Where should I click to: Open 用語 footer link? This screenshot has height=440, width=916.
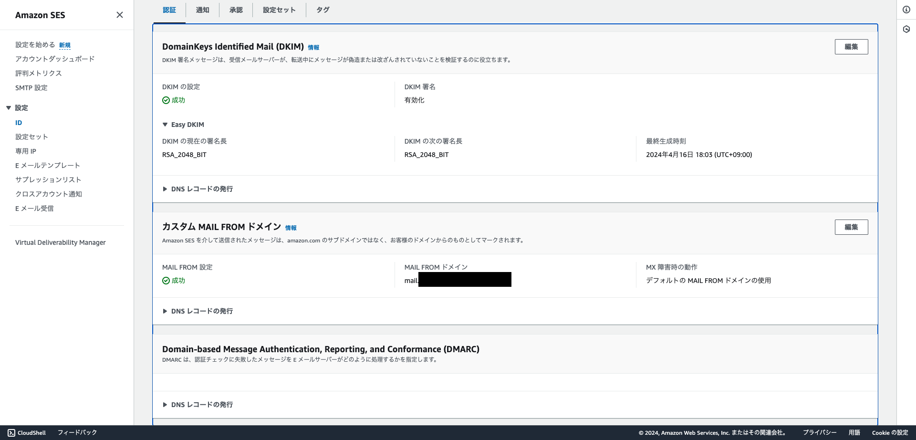pos(854,433)
